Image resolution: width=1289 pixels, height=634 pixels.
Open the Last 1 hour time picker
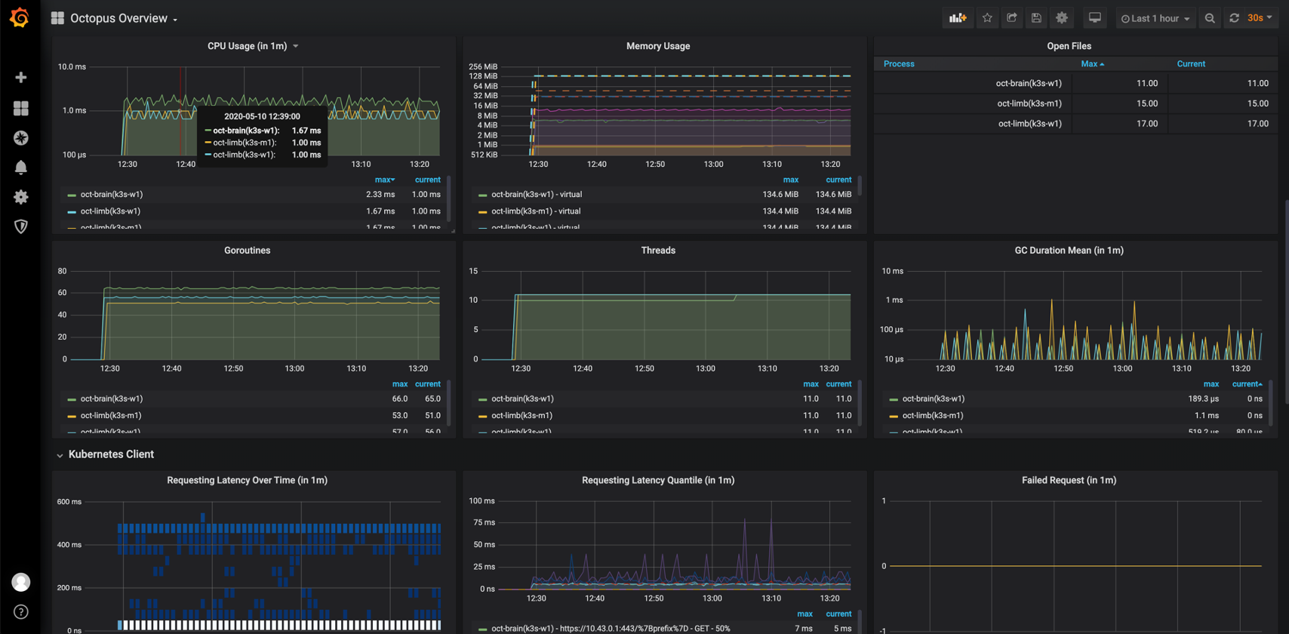click(x=1155, y=18)
